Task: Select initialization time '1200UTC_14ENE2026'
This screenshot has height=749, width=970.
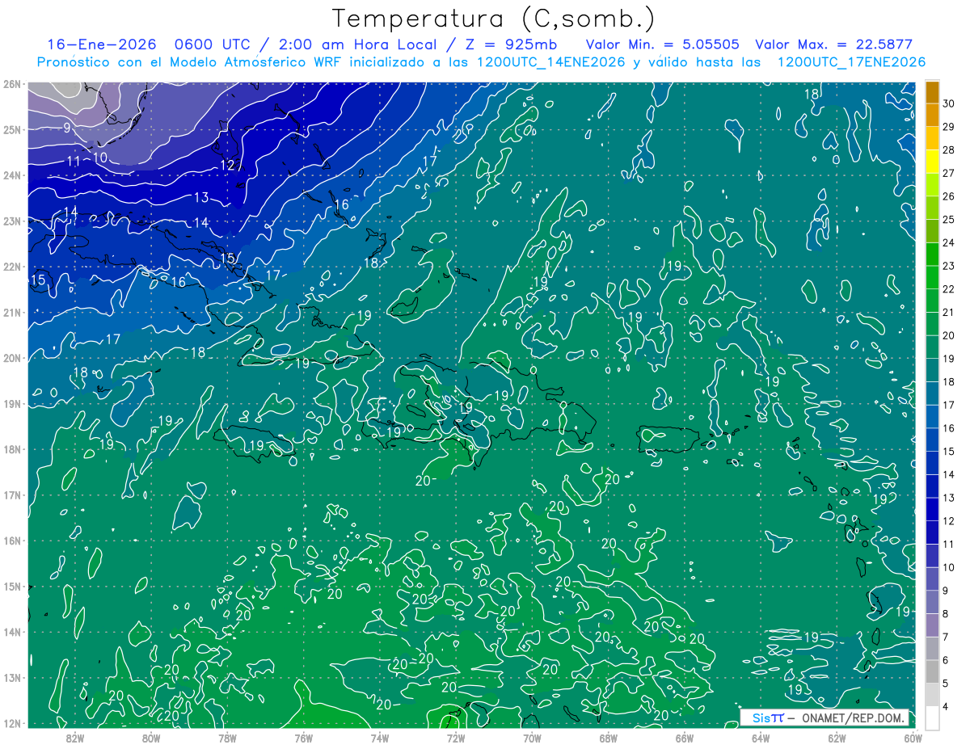Action: 550,62
